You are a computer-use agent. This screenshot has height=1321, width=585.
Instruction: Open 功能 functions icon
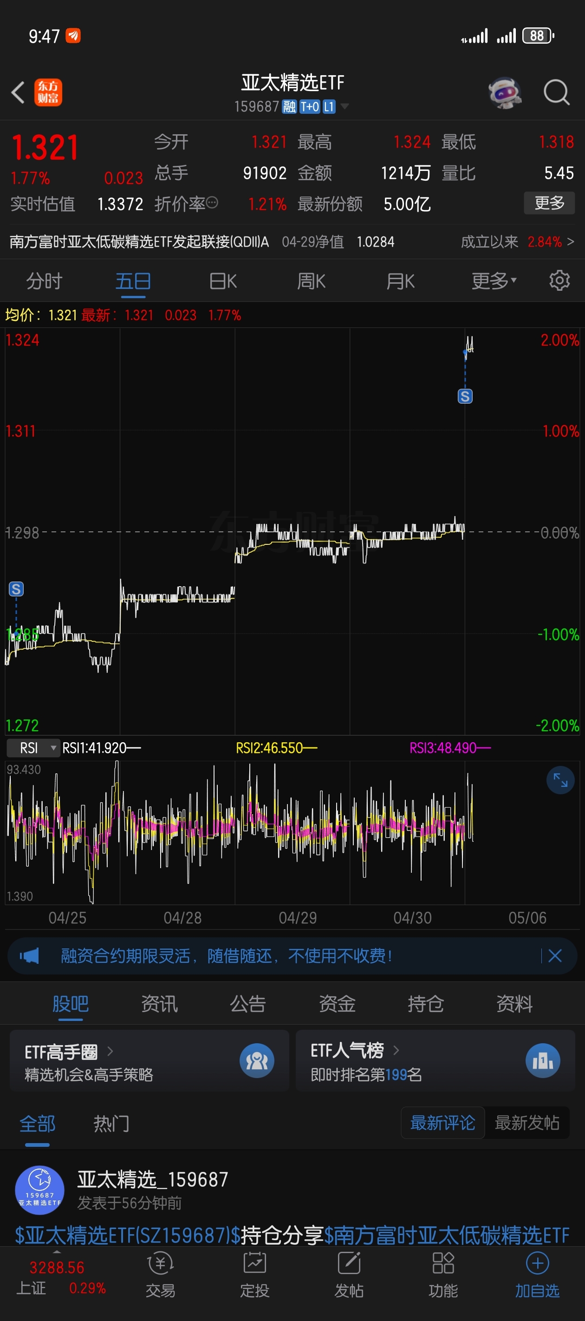tap(443, 1262)
